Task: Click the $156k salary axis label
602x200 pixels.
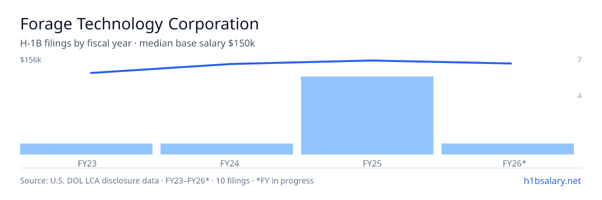Action: click(31, 60)
